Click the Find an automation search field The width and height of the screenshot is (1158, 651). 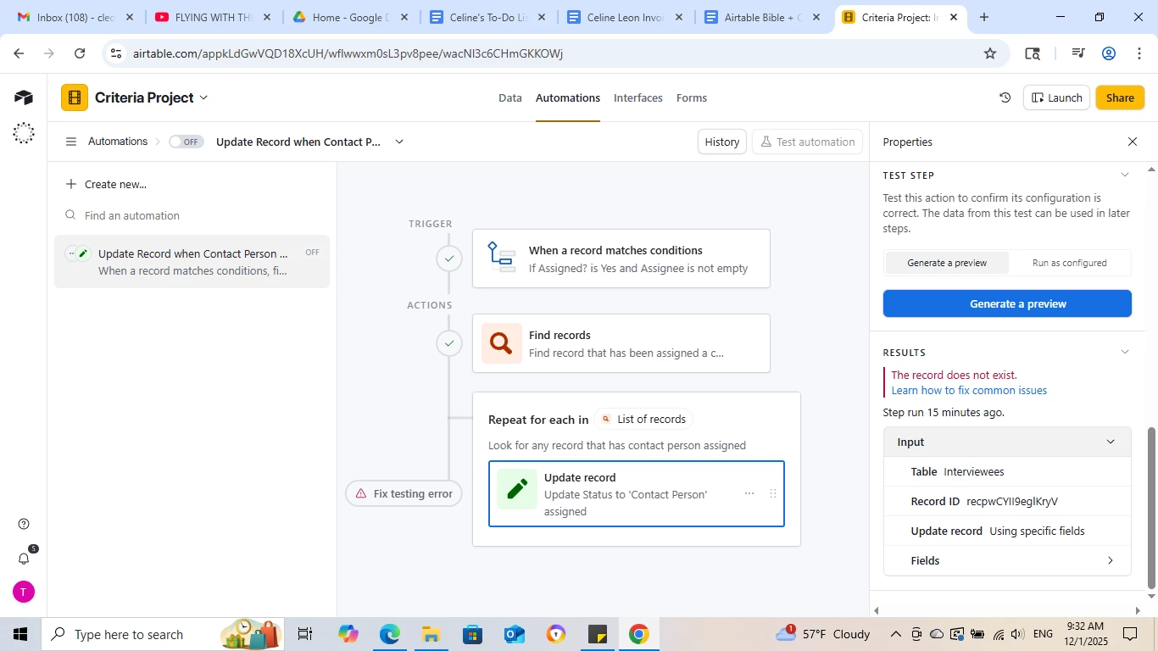(x=192, y=215)
